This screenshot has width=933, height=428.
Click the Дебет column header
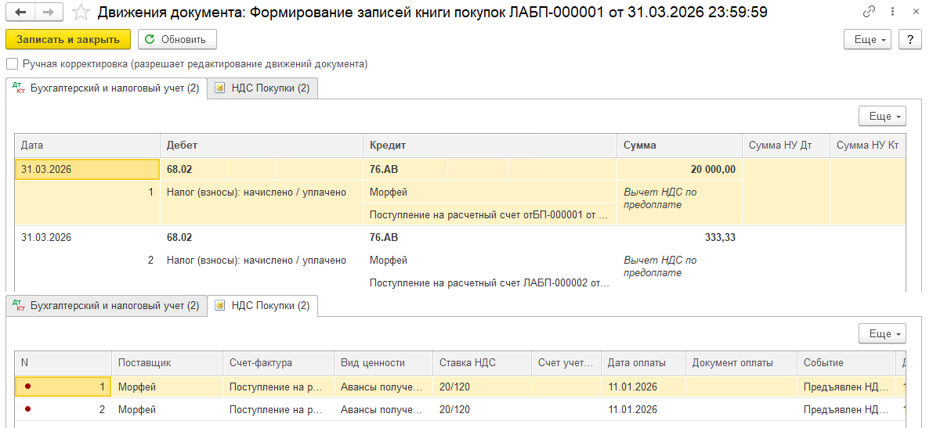(x=262, y=146)
